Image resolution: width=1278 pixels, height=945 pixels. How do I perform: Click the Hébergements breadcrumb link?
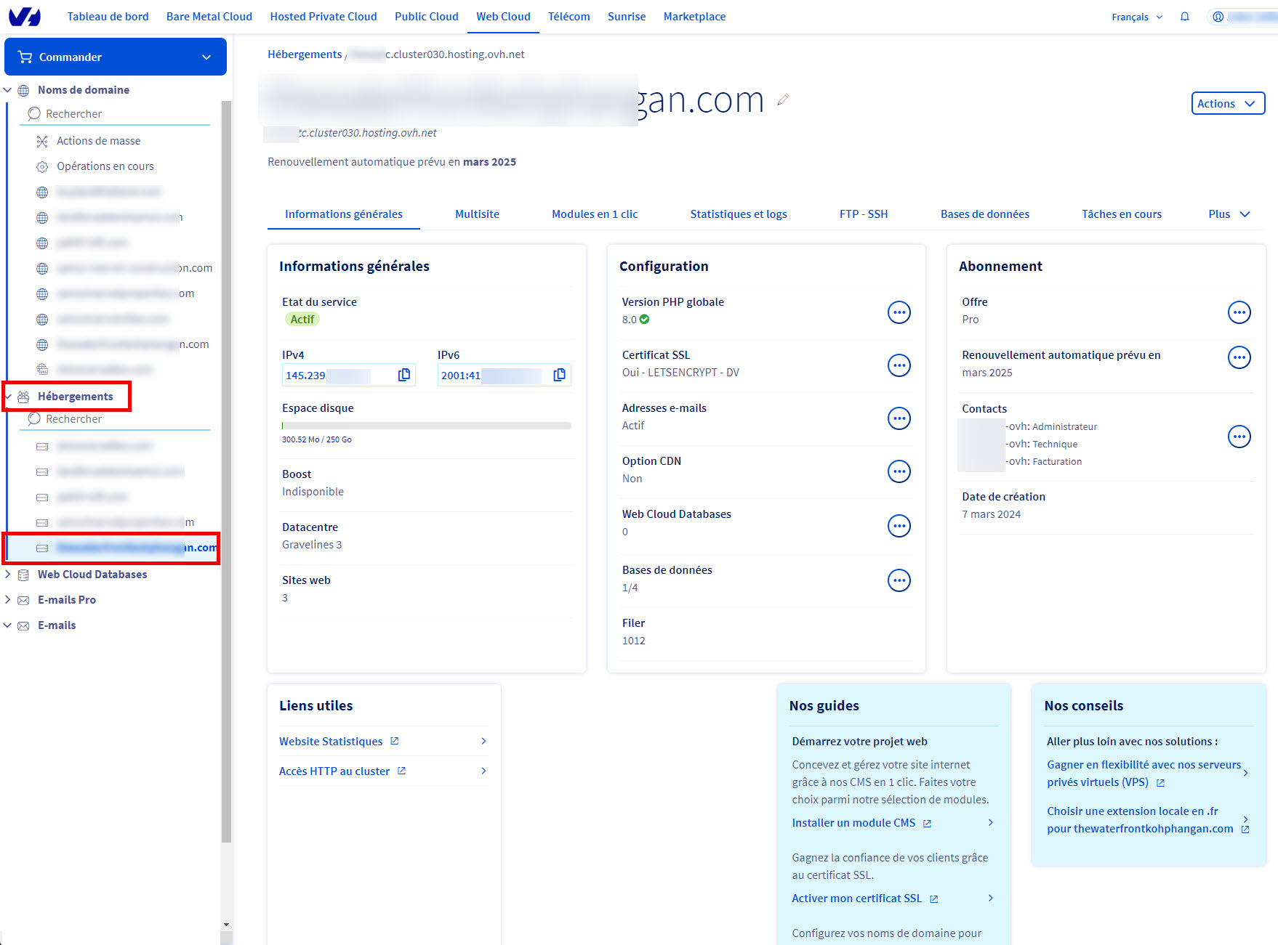pyautogui.click(x=305, y=54)
